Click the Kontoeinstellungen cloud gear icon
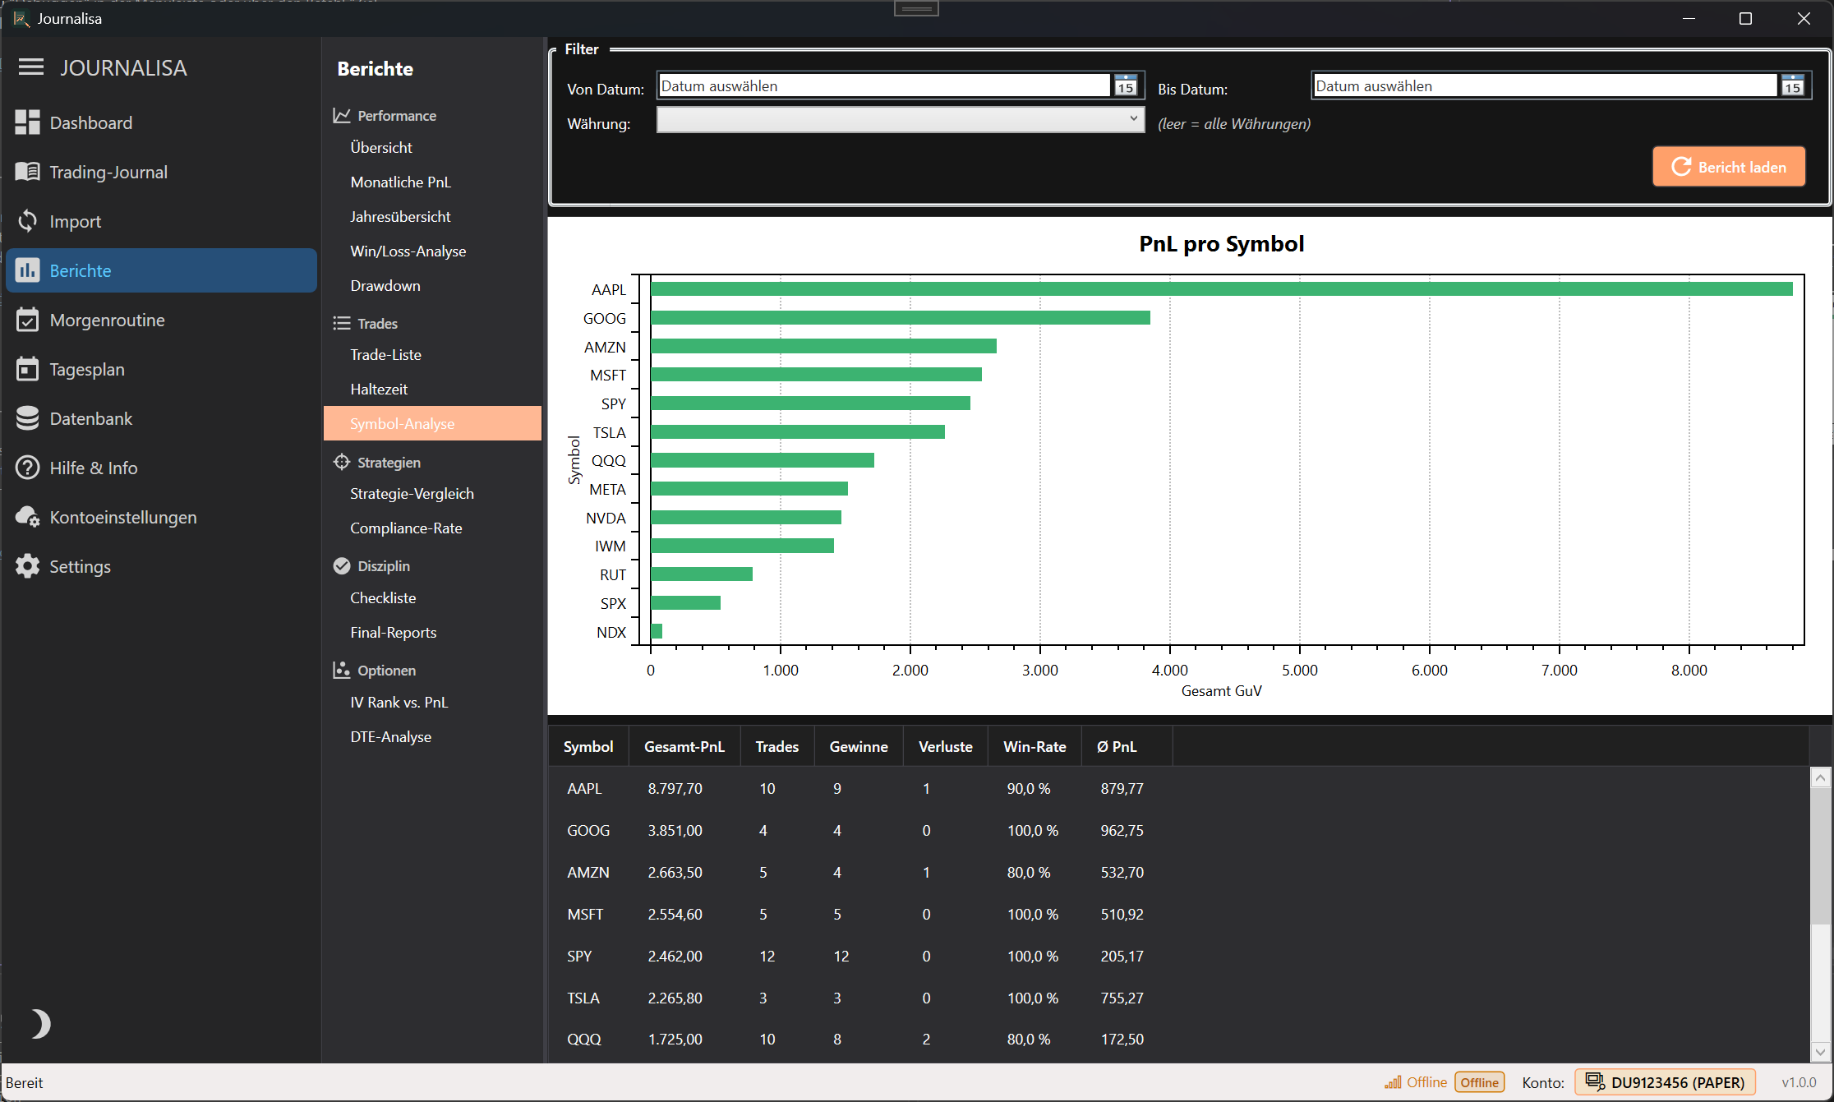Viewport: 1834px width, 1102px height. tap(27, 517)
